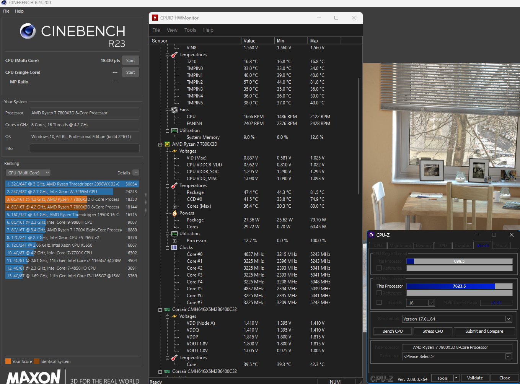Open the Cinebench File menu
520x384 pixels.
6,11
